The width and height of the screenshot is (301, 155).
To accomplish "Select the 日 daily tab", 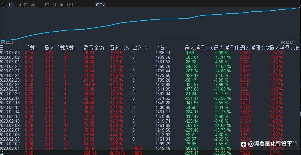I will coord(11,5).
